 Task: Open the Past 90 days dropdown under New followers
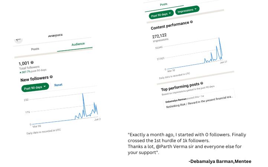click(x=35, y=88)
